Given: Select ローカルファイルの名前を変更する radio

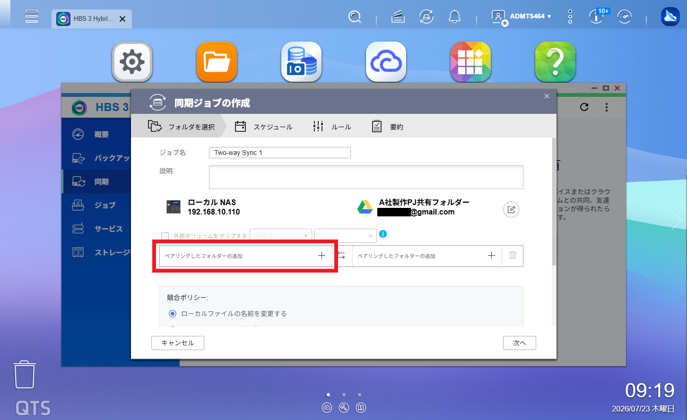Looking at the screenshot, I should [x=173, y=314].
